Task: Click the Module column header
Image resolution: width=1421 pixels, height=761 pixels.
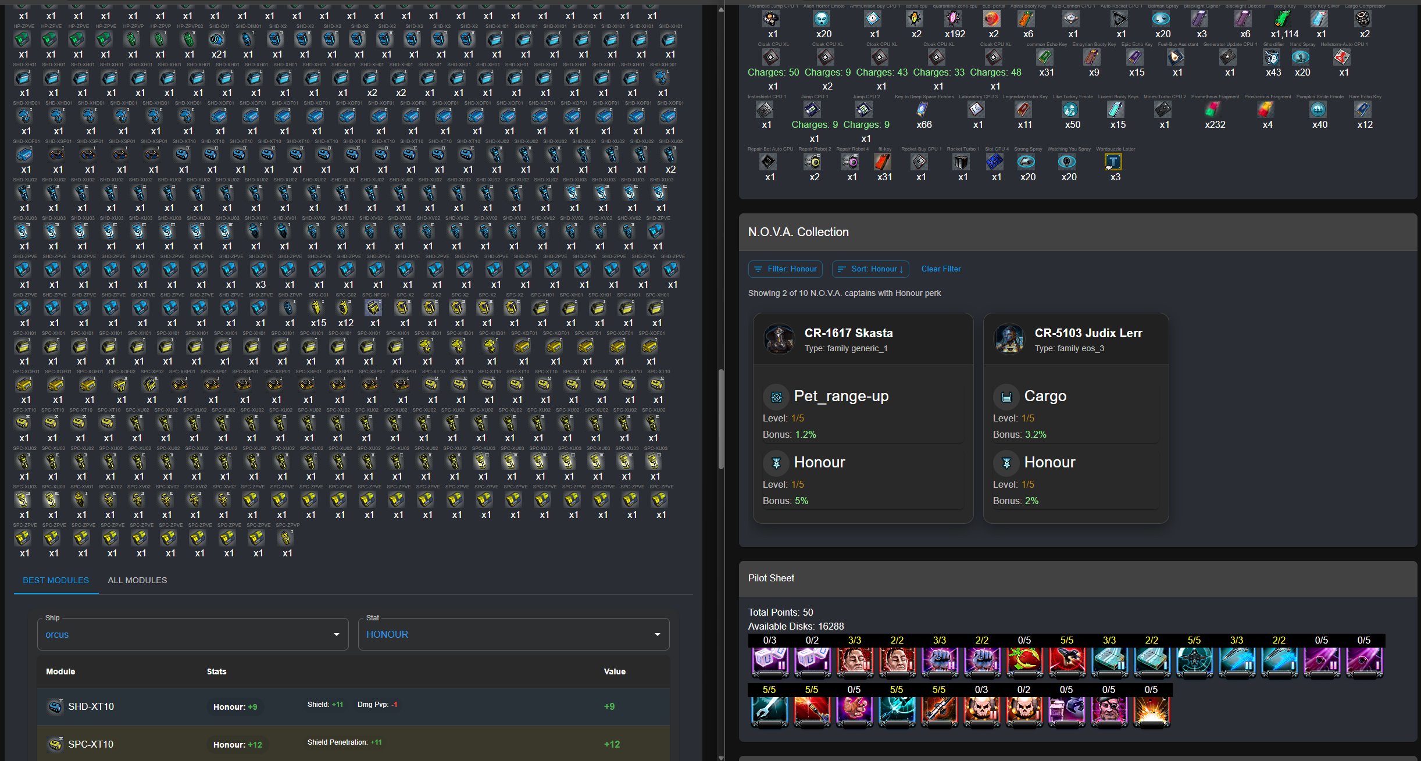Action: (60, 671)
